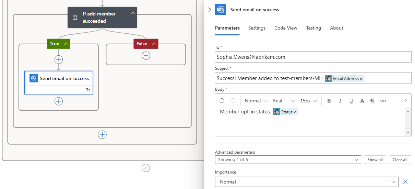Screen dimensions: 415x189
Task: Switch to the Settings tab
Action: 257,28
